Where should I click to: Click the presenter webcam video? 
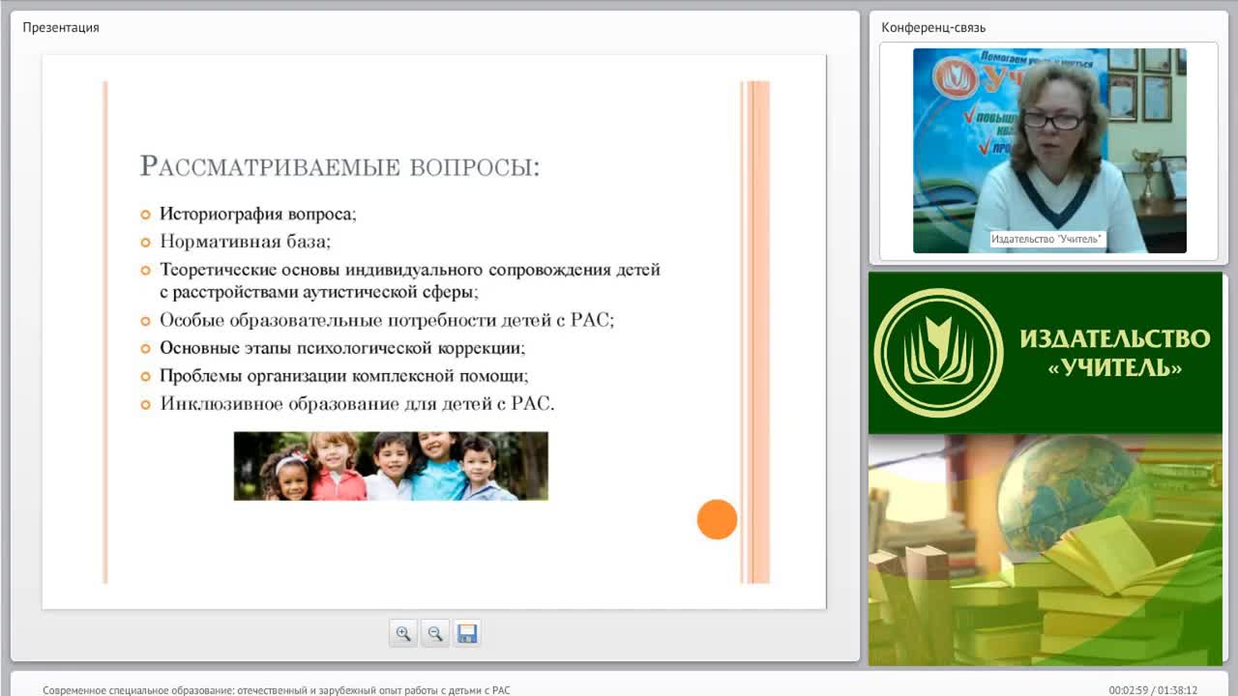(1049, 151)
